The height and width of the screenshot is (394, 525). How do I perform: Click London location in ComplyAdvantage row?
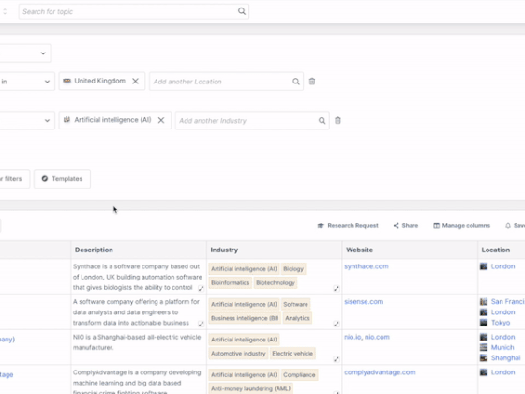(x=502, y=372)
